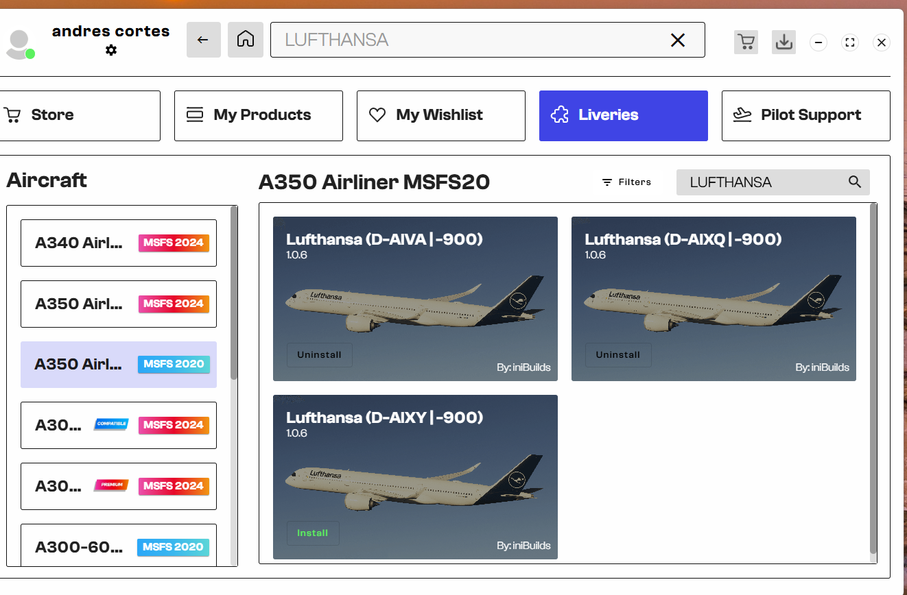Clear the top search with X icon
907x595 pixels.
[677, 40]
